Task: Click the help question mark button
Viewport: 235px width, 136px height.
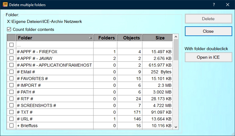Action: coord(214,5)
